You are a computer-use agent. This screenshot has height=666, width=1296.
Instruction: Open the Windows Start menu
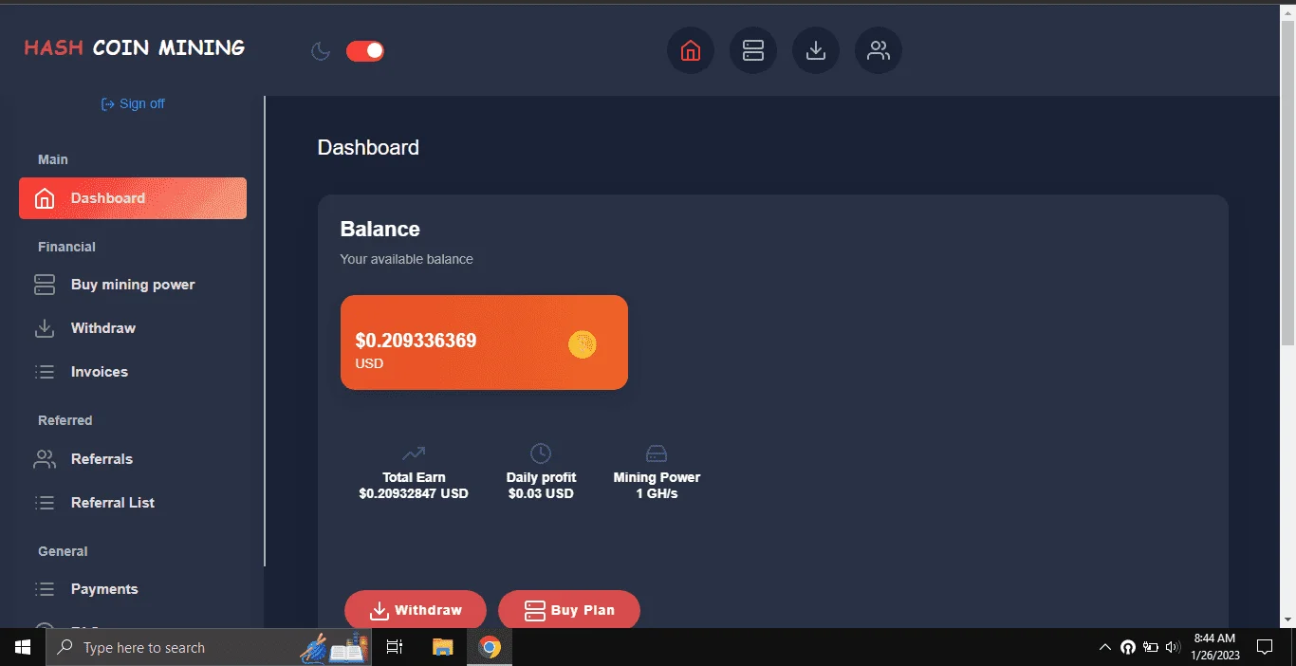pos(23,647)
